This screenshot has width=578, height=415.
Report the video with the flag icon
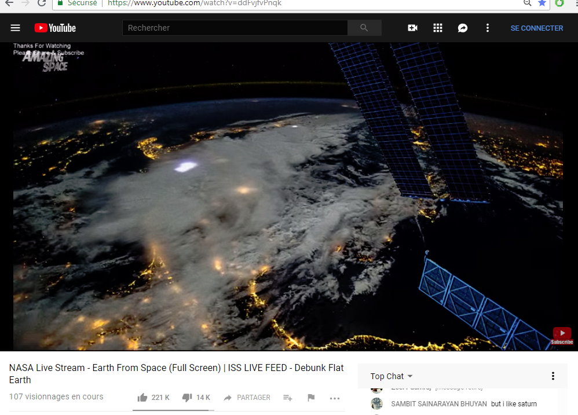(x=311, y=398)
